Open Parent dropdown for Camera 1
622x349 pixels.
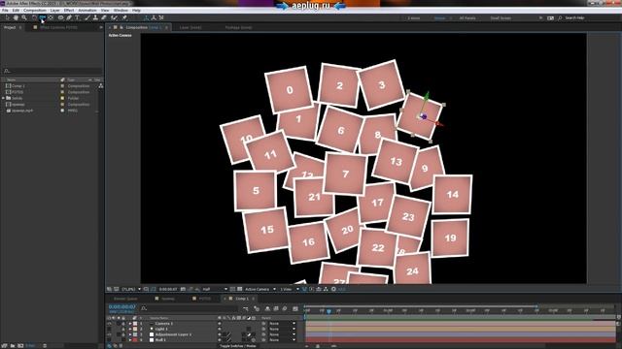282,324
